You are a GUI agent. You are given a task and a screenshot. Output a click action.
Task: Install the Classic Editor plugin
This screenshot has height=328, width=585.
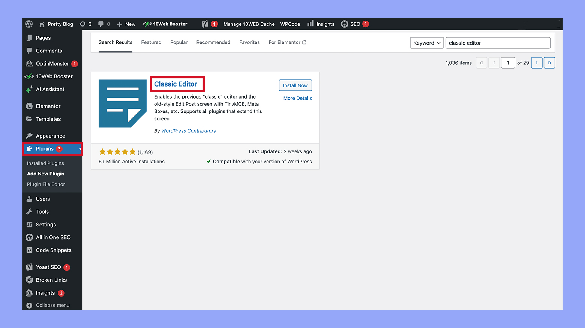295,85
